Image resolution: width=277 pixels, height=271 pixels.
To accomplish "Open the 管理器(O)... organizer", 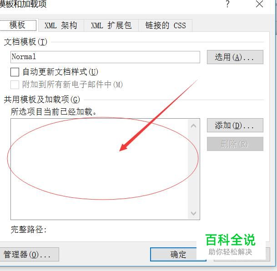I will 28,254.
